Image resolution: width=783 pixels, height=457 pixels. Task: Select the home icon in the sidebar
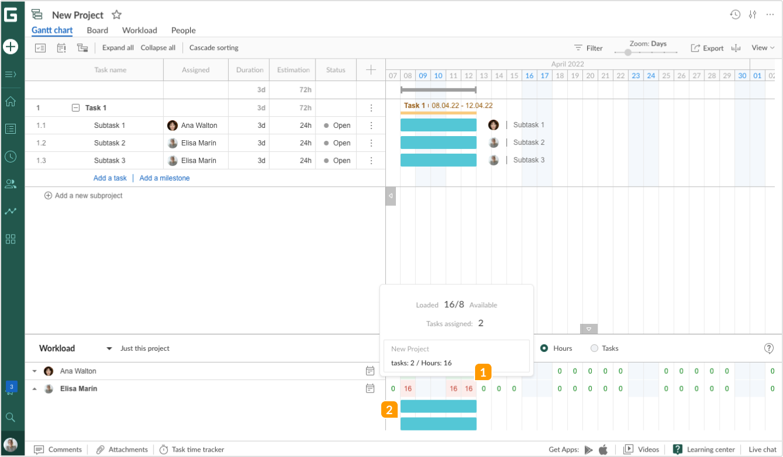click(x=11, y=101)
